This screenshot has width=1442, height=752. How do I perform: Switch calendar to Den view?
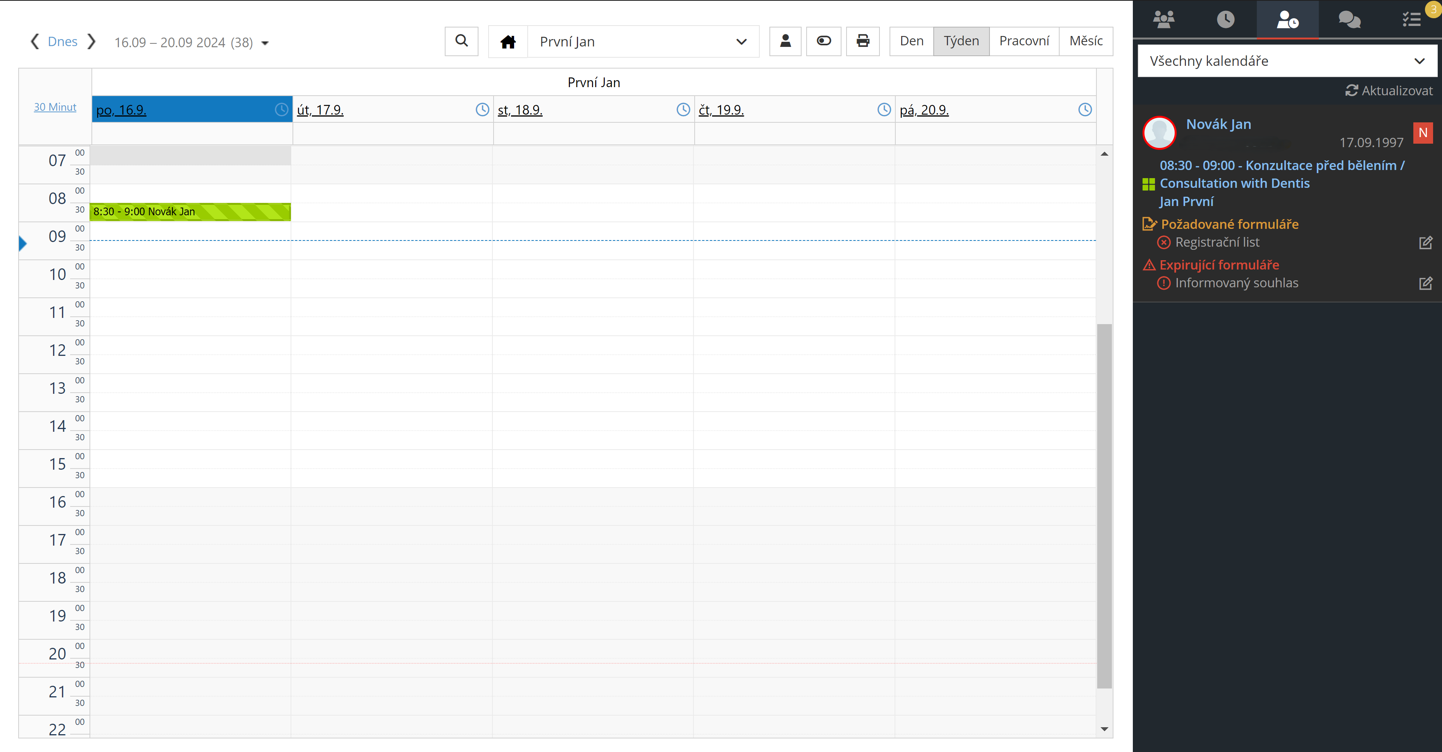point(911,41)
